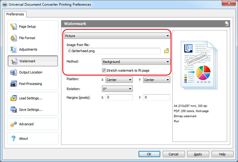Click the 'PDF, 256 colors, Multi-page' text
The height and width of the screenshot is (162, 238).
tap(191, 111)
